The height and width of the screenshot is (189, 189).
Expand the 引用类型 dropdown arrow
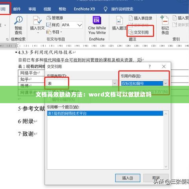click(x=115, y=83)
